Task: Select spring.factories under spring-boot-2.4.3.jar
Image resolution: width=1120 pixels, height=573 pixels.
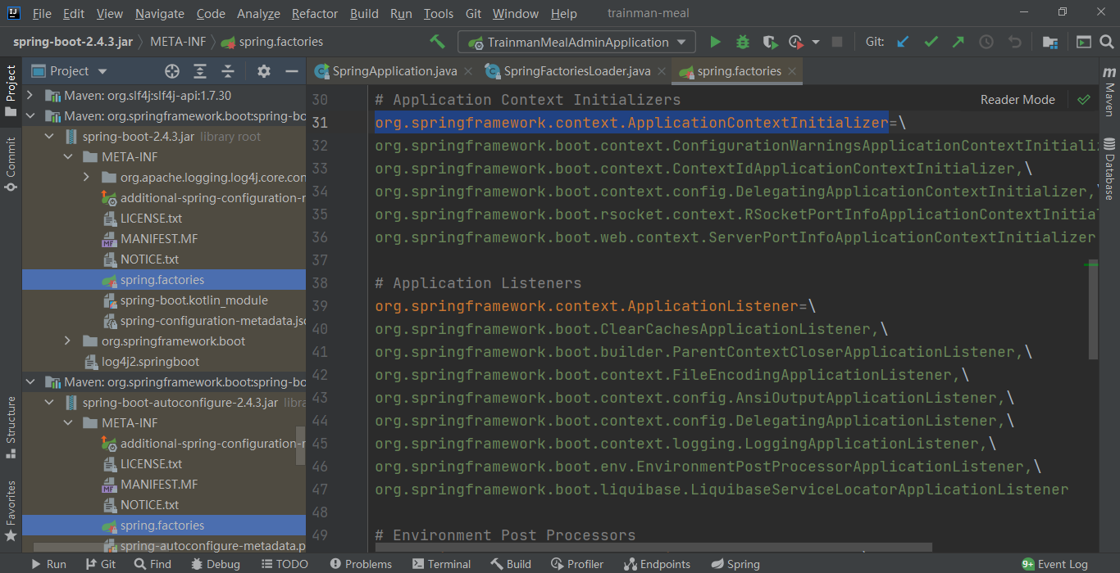Action: 162,280
